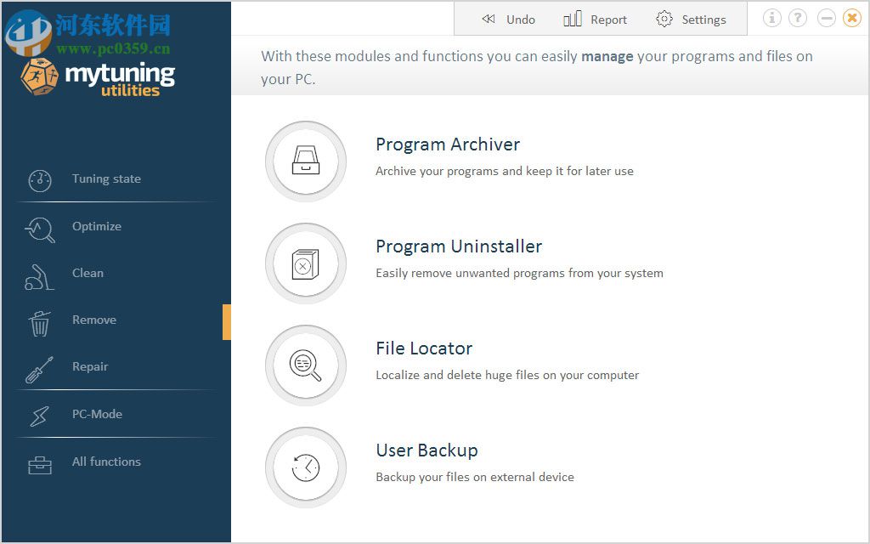
Task: Open the Program Archiver drawer icon
Action: pyautogui.click(x=306, y=161)
